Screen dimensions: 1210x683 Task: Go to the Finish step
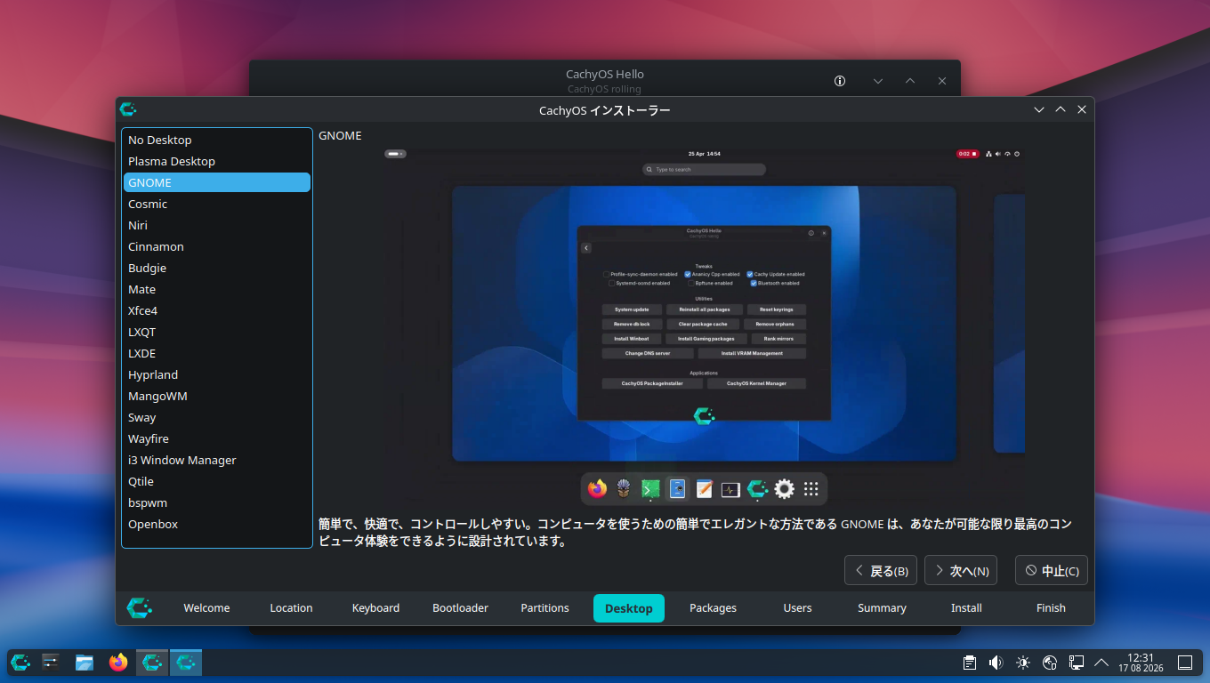[1051, 608]
